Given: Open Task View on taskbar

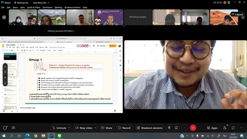Looking at the screenshot, I should tap(19, 136).
